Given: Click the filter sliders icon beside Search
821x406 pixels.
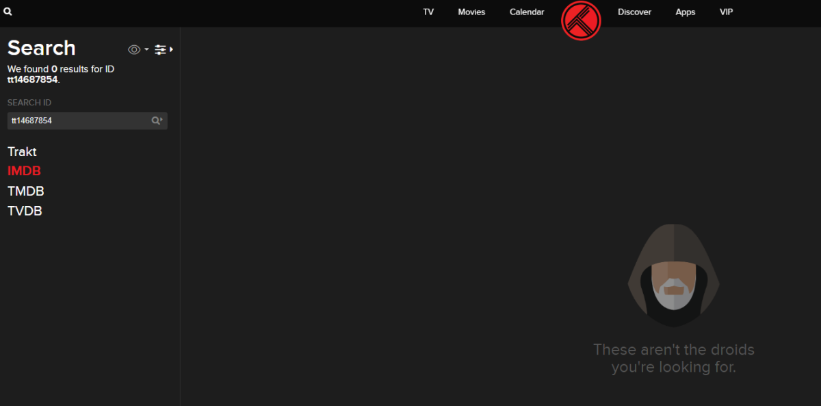Looking at the screenshot, I should click(x=160, y=49).
